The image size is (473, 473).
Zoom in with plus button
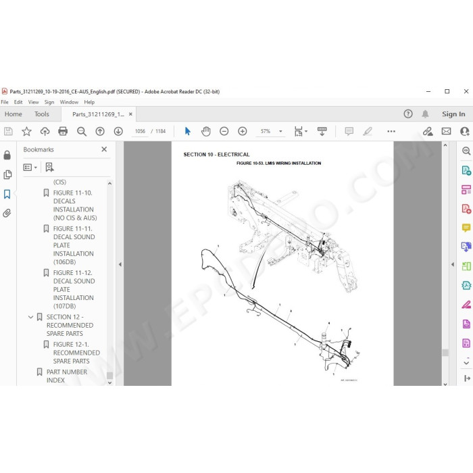tap(242, 131)
